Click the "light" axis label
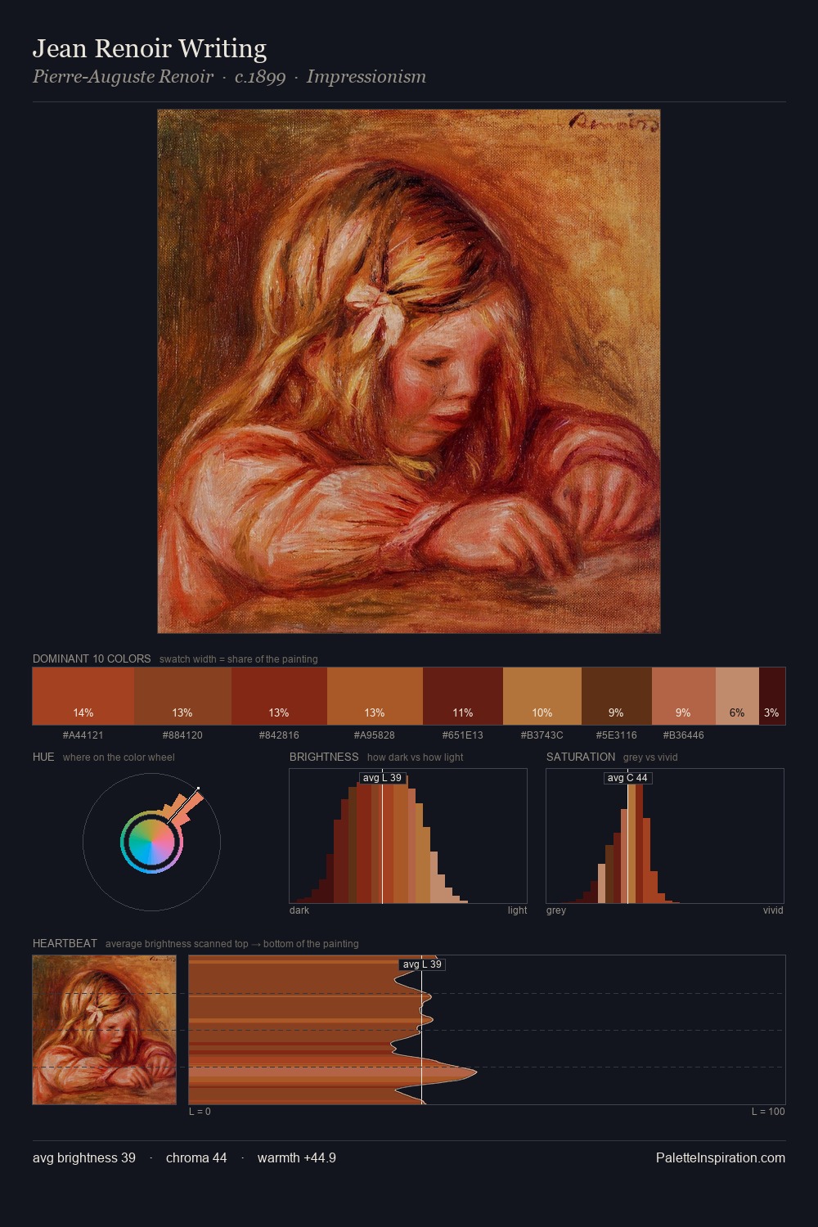Screen dimensions: 818x1227 517,910
